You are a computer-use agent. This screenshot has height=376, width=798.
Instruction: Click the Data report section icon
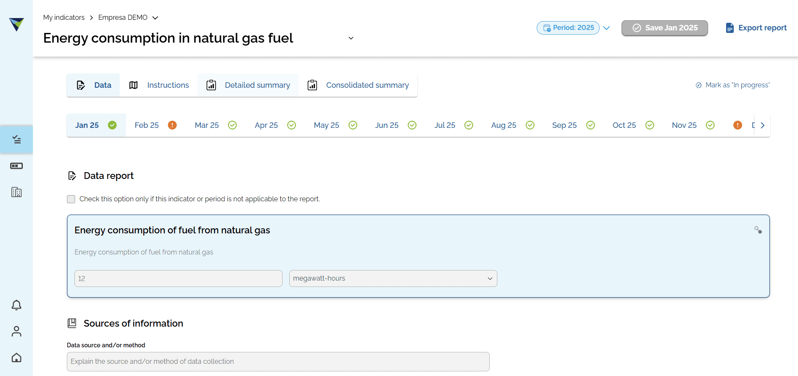(x=72, y=176)
